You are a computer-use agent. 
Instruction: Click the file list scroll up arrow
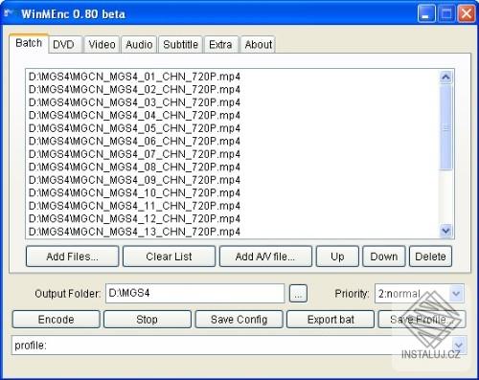445,77
